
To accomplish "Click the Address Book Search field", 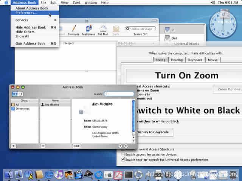I will (x=119, y=94).
